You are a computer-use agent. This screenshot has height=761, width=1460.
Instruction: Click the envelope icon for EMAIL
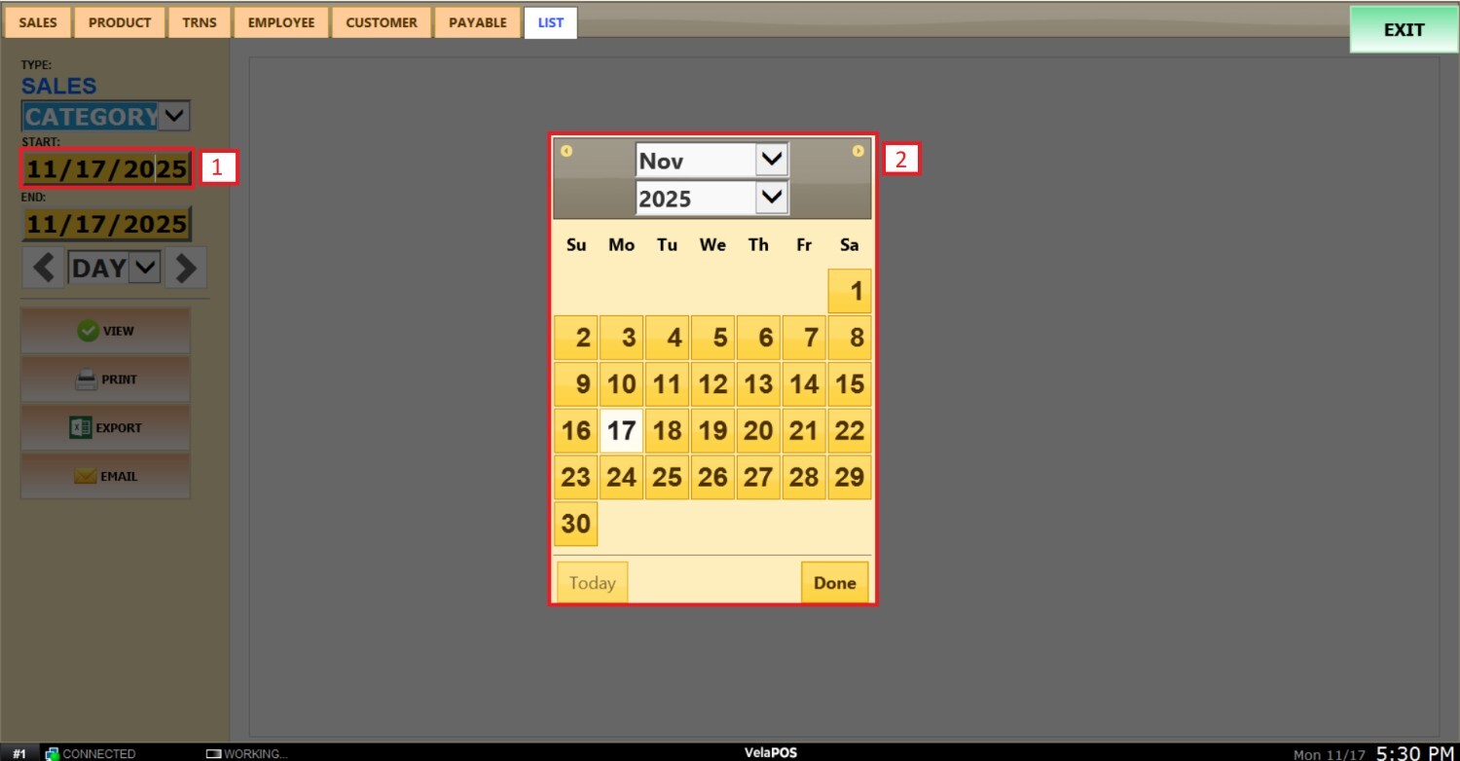click(x=86, y=476)
